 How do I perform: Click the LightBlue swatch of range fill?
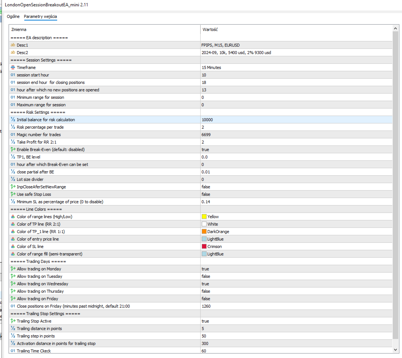[204, 254]
